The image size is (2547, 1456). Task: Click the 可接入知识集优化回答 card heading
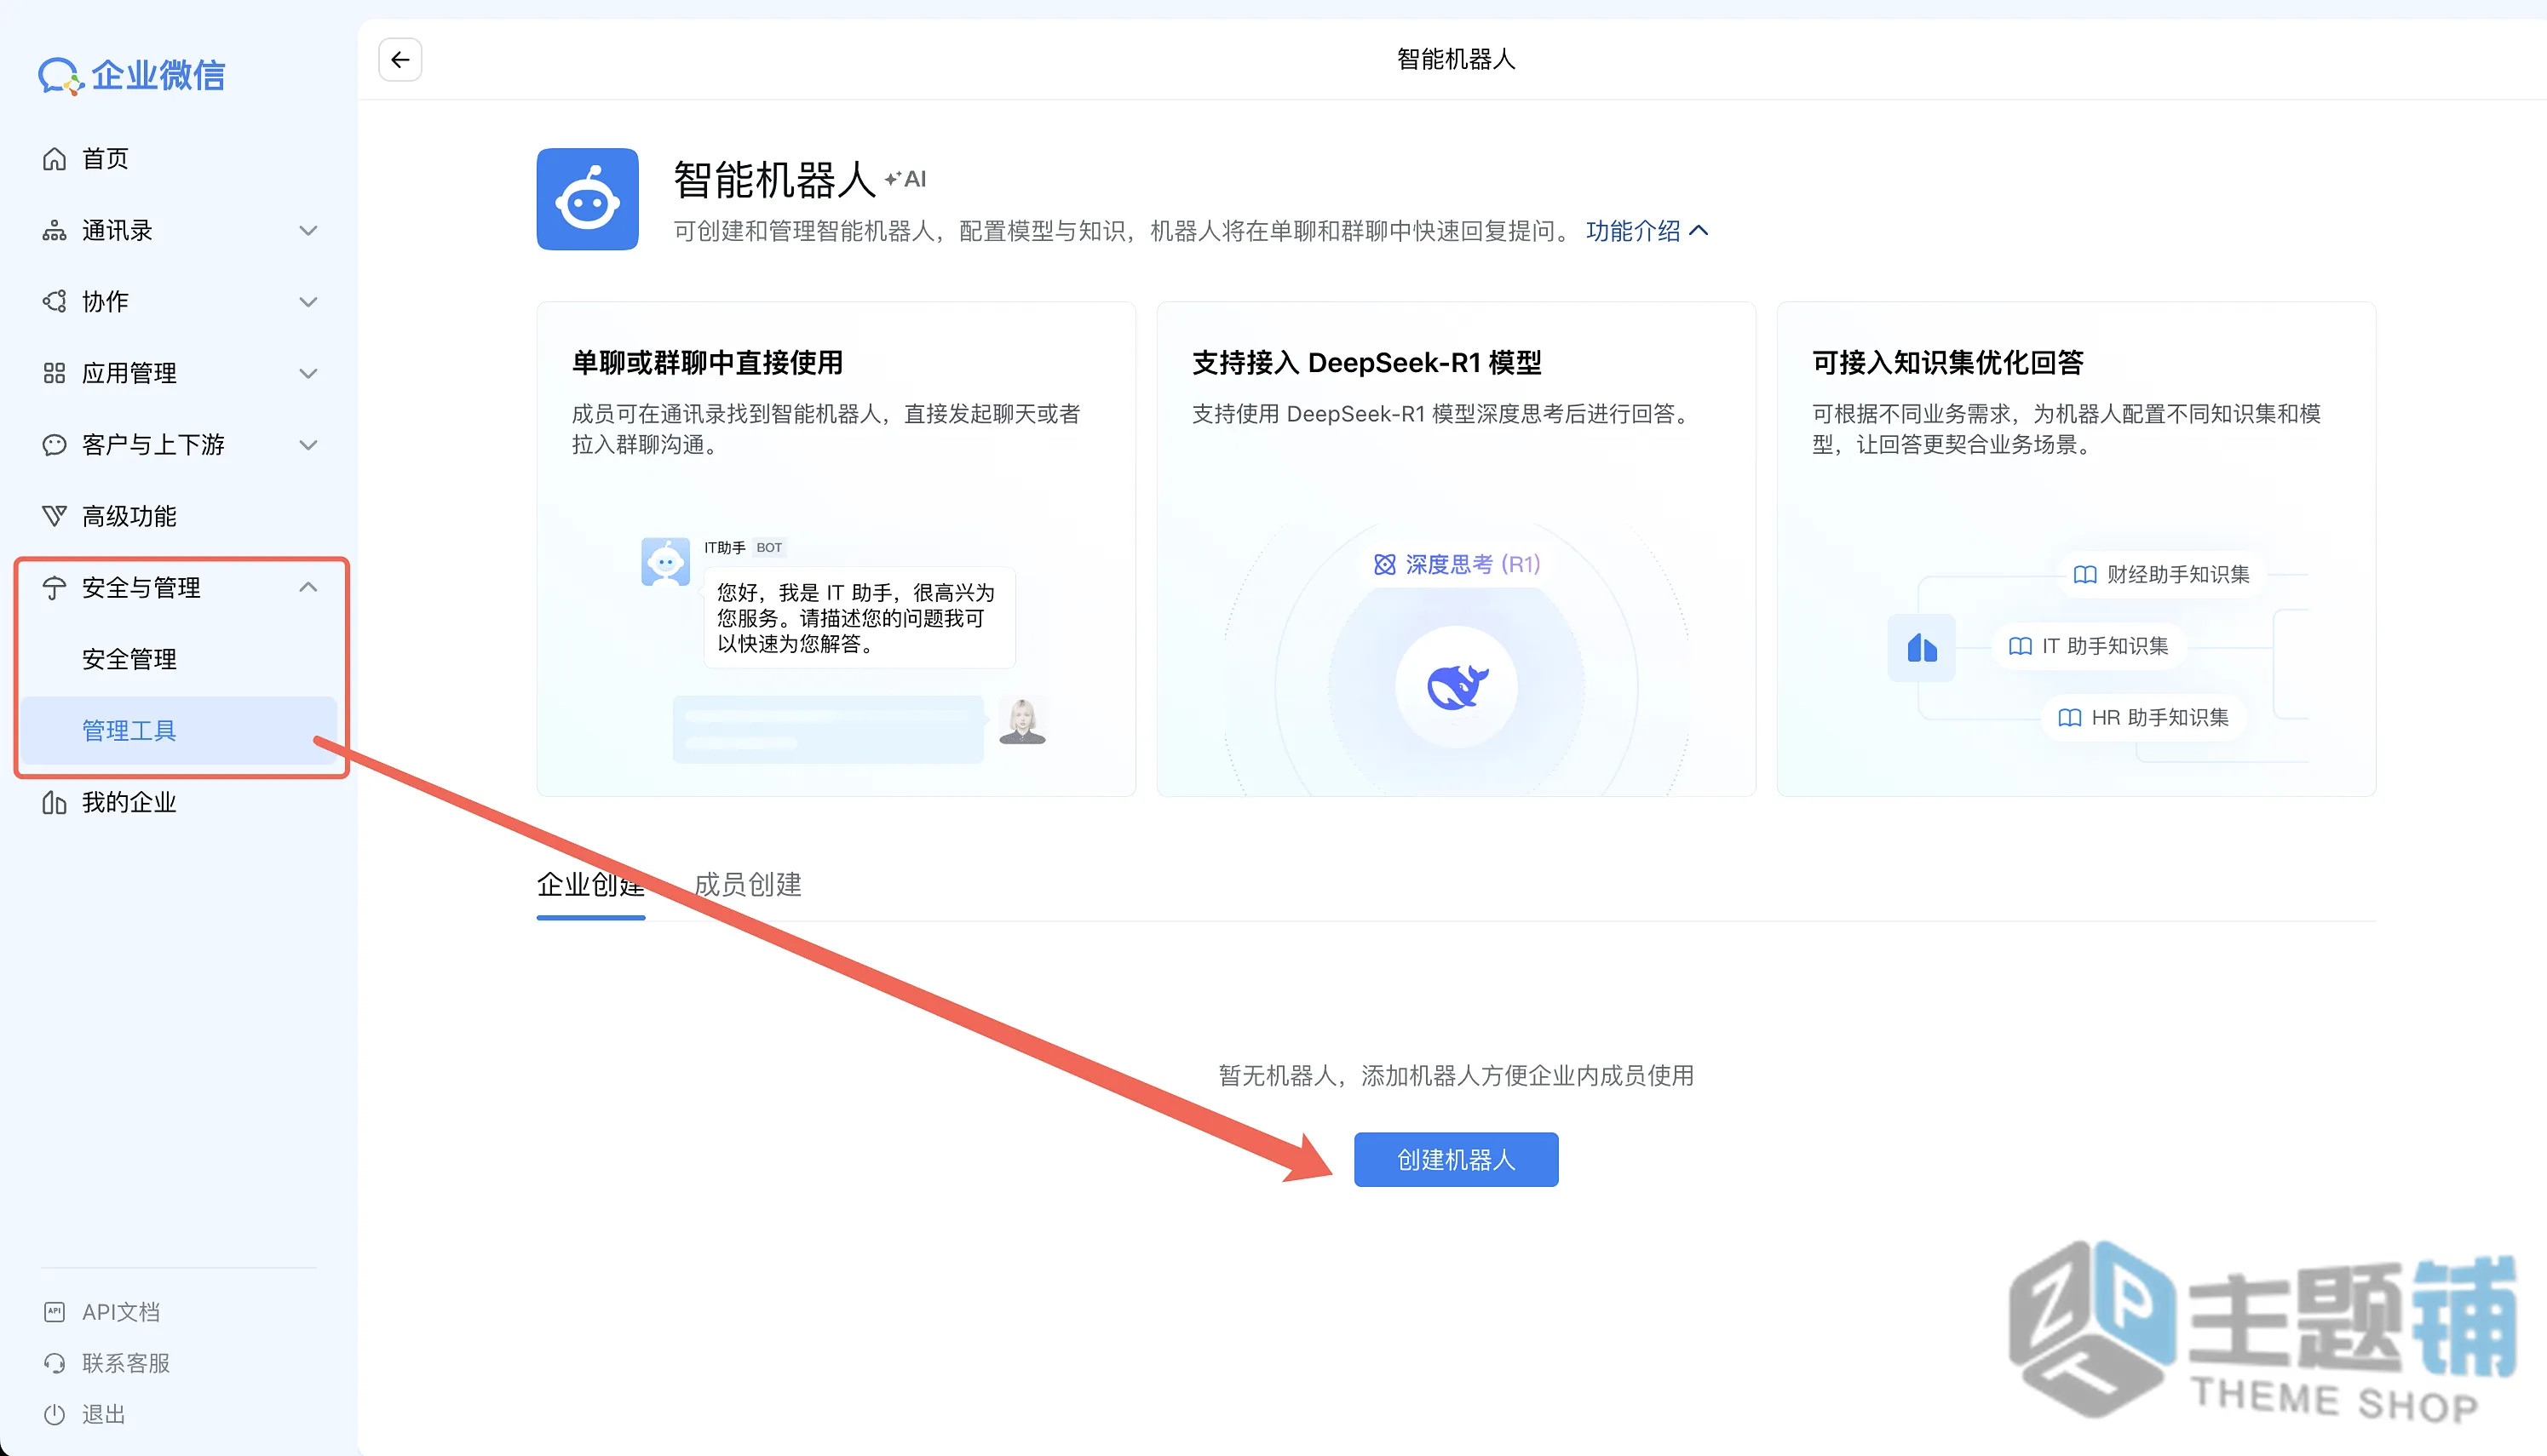(x=1948, y=363)
